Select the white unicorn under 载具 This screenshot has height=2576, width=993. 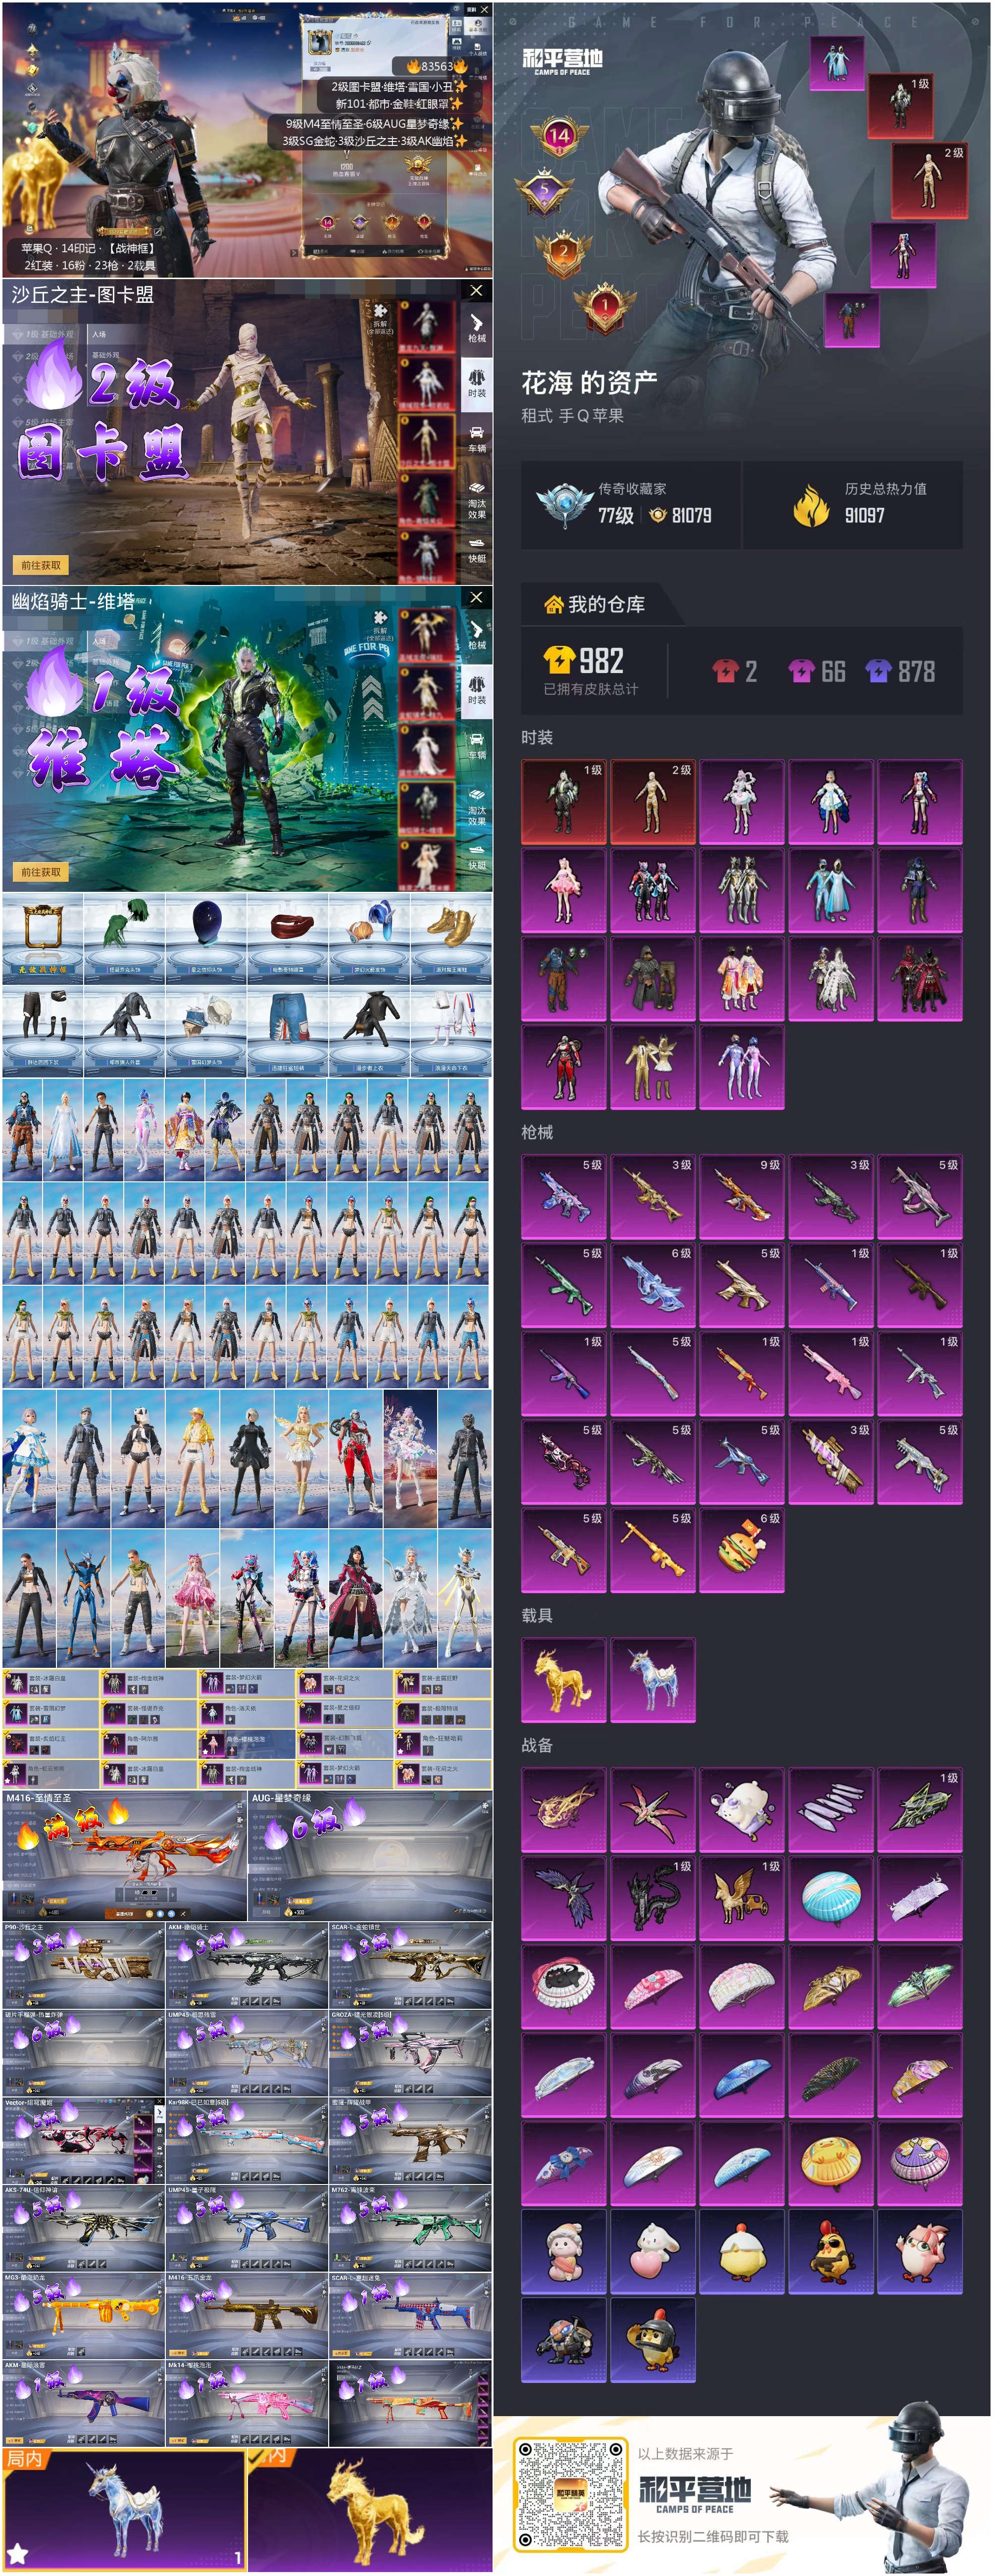(652, 1680)
